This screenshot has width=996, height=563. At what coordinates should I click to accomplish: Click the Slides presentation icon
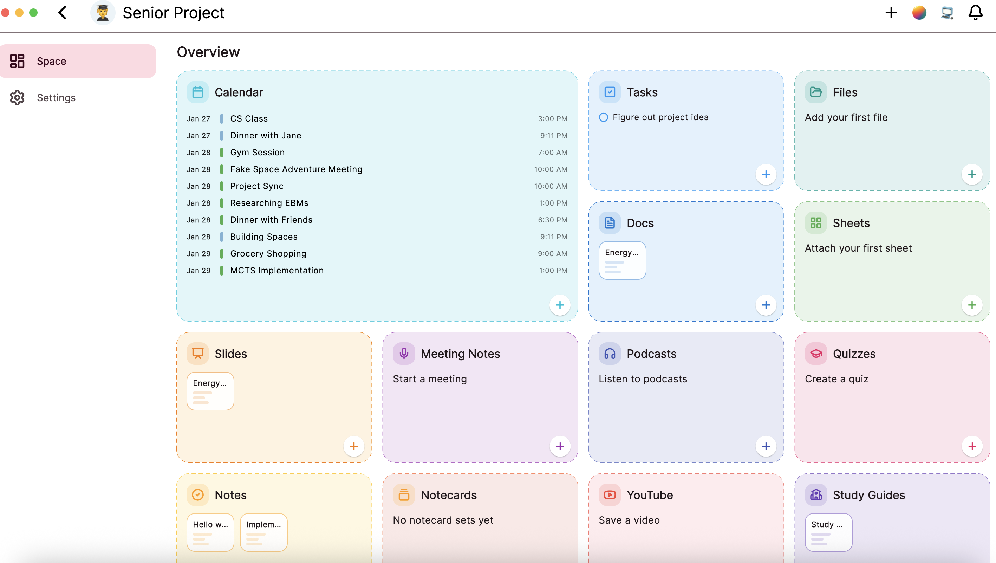pos(197,353)
